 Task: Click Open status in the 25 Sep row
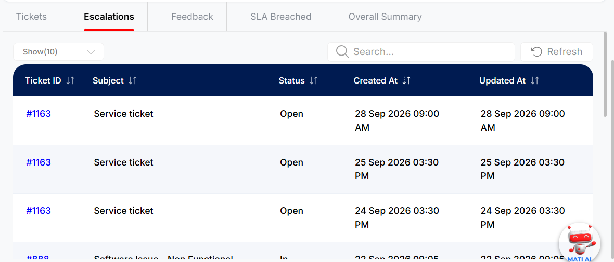pyautogui.click(x=291, y=162)
